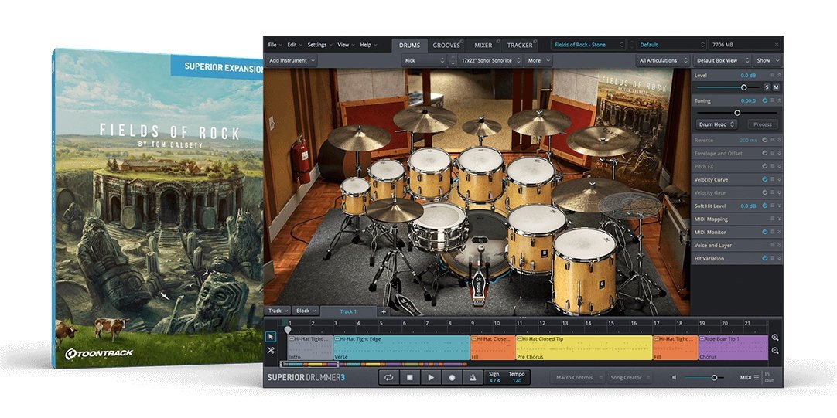Solo the instrument with the S button
This screenshot has height=418, width=837.
tap(767, 87)
